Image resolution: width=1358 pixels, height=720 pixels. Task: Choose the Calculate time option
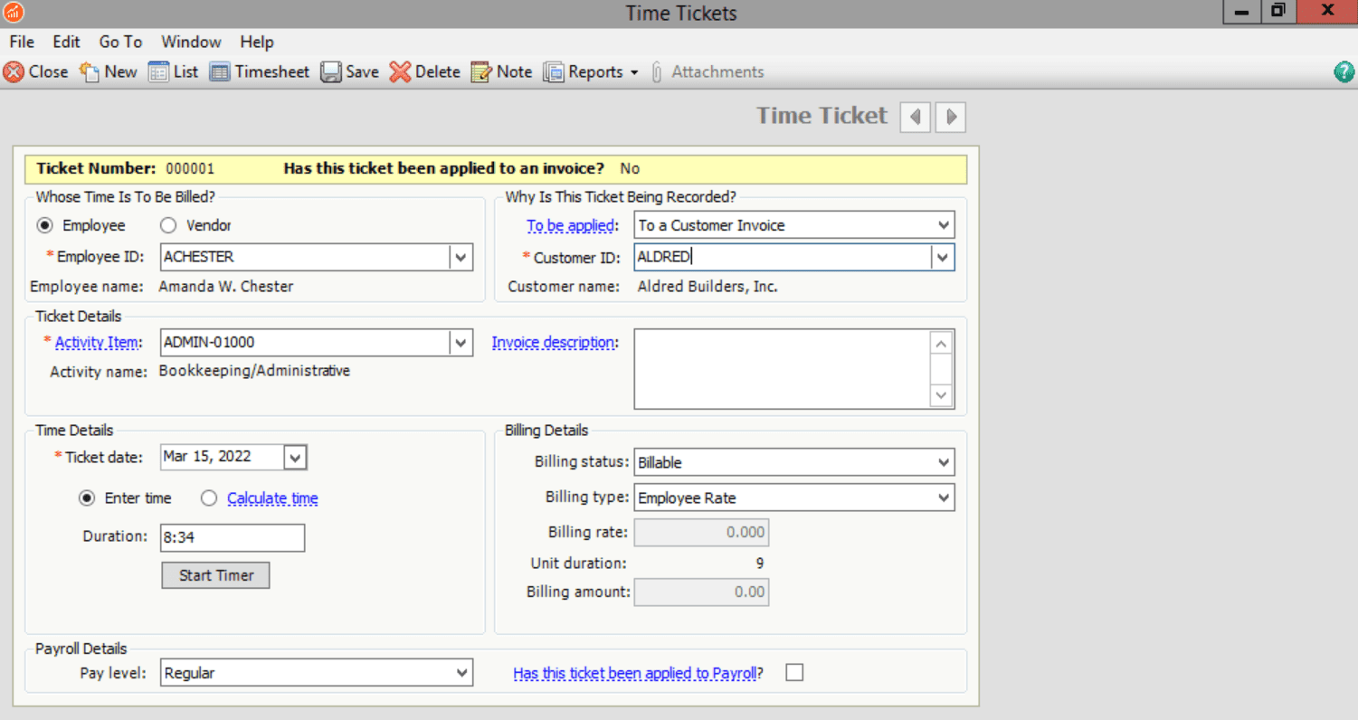click(209, 497)
